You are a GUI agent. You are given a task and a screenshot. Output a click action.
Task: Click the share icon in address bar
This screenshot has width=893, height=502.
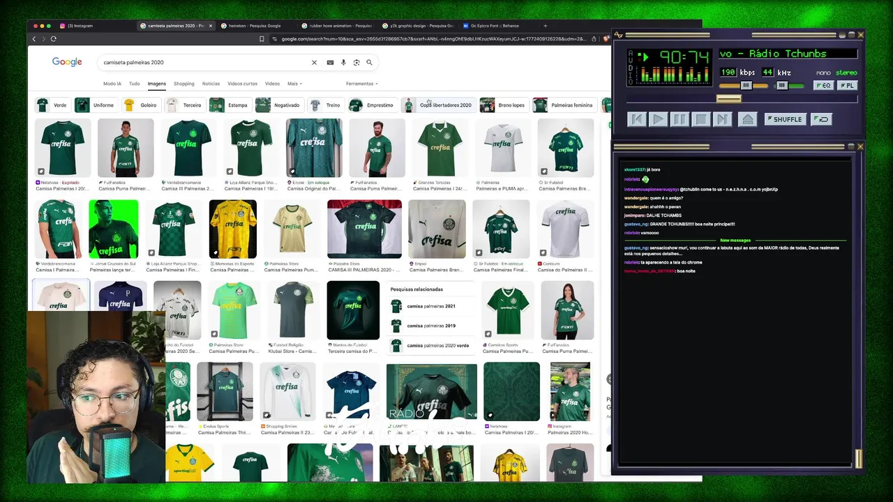(x=594, y=39)
